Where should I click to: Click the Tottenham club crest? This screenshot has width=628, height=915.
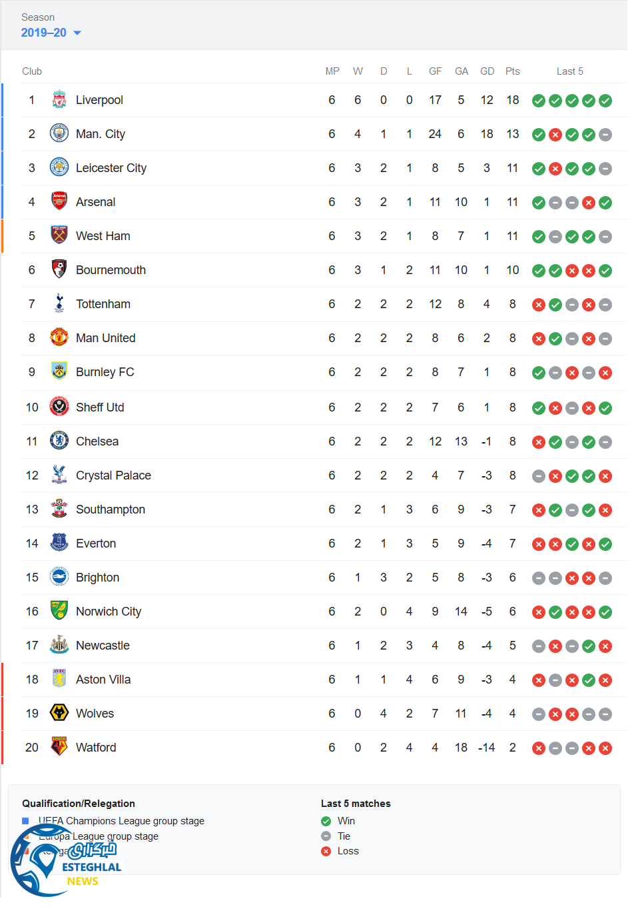(x=59, y=303)
